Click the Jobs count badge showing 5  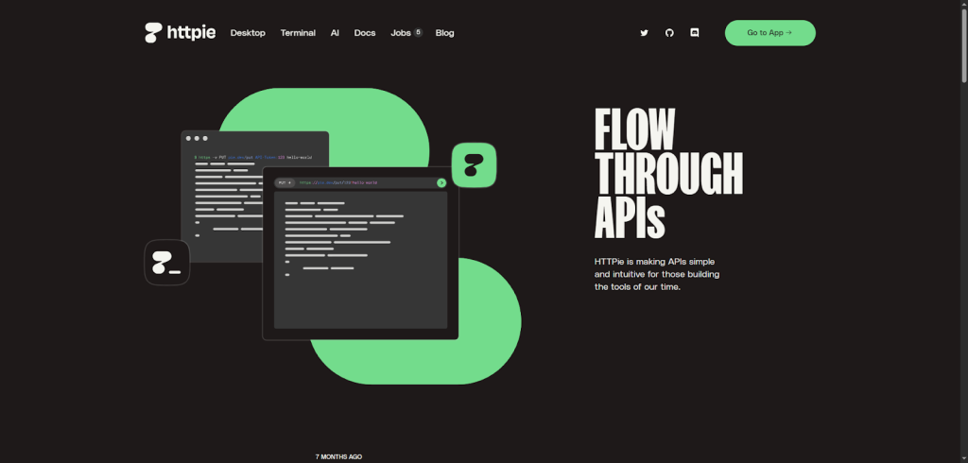[418, 32]
